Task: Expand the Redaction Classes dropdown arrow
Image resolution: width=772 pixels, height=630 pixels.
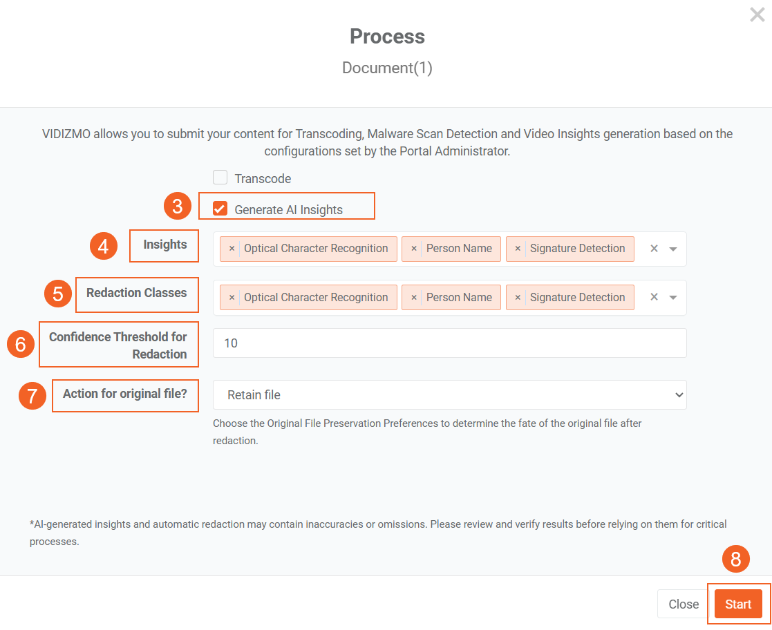Action: 673,298
